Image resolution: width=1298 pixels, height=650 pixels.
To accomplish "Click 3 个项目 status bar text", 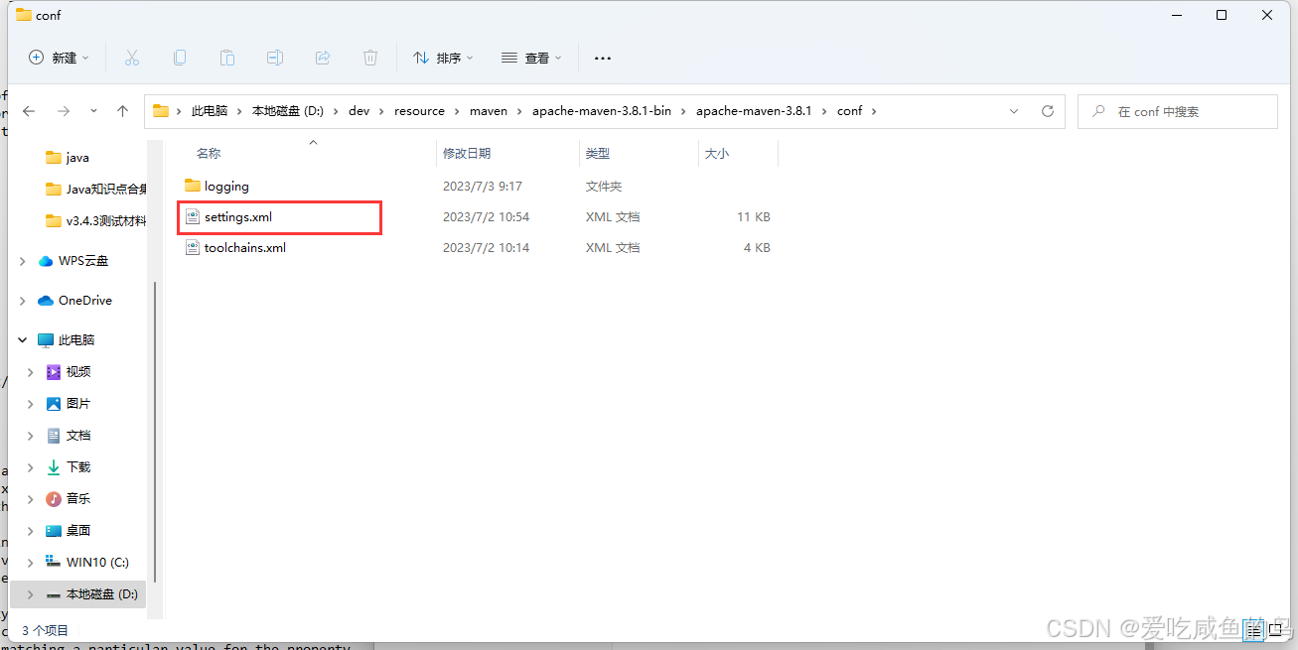I will tap(45, 630).
